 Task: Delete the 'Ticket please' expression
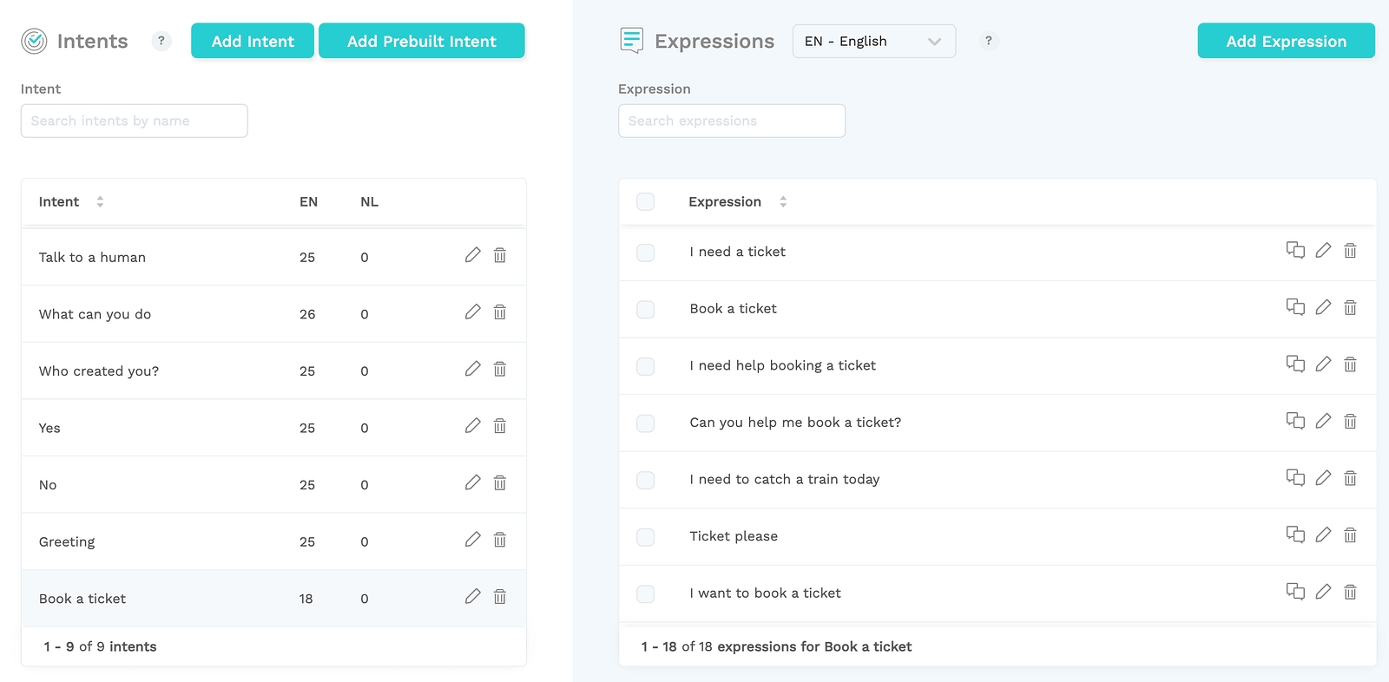pyautogui.click(x=1350, y=535)
